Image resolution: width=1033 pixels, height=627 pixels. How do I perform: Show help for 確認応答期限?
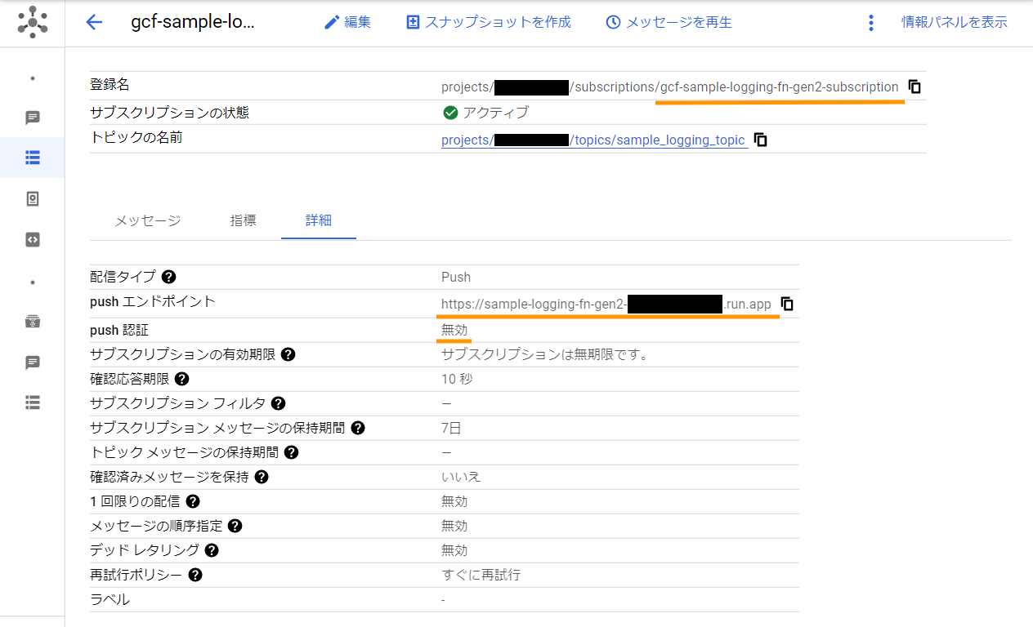[x=181, y=379]
